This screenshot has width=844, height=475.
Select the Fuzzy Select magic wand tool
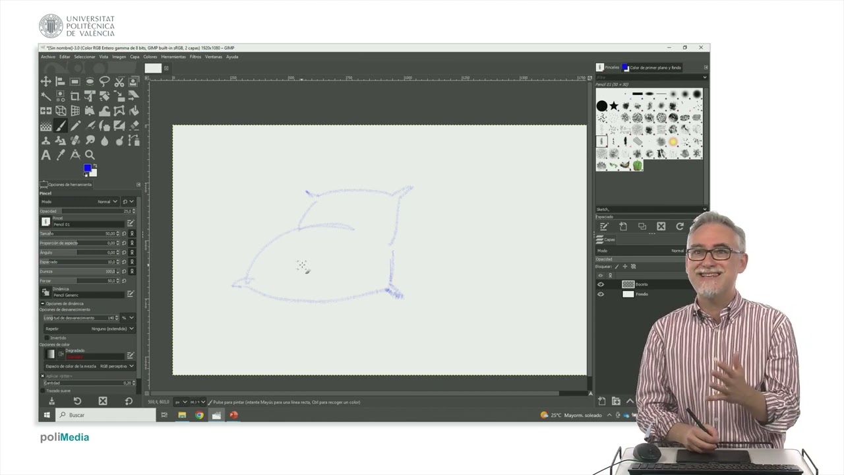46,96
